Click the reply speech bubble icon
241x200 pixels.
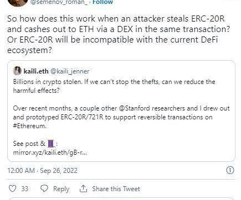coord(44,188)
